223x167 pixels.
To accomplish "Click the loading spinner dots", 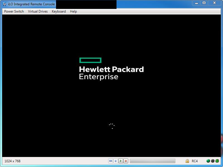I will (x=112, y=126).
